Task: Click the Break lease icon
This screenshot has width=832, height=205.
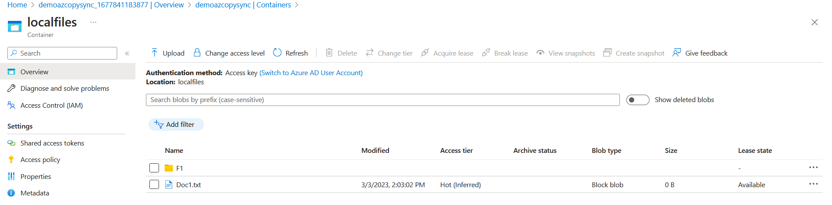Action: pos(486,53)
